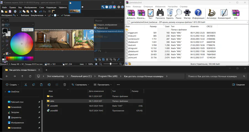Viewport: 249px width, 132px height.
Task: Click the Crop to selection icon in paint.net
Action: click(32, 11)
